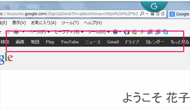Expand the print options dropdown arrow
190x109 pixels.
click(23, 32)
